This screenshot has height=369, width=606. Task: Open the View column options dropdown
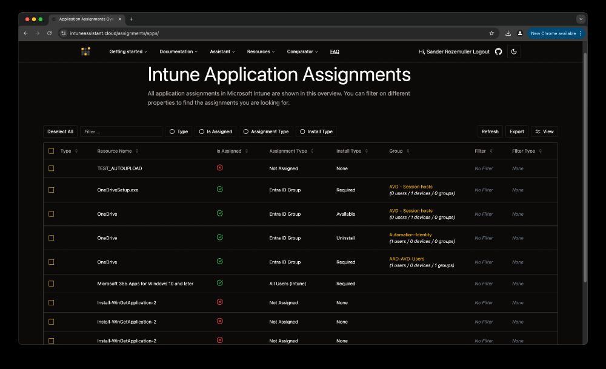(x=544, y=131)
